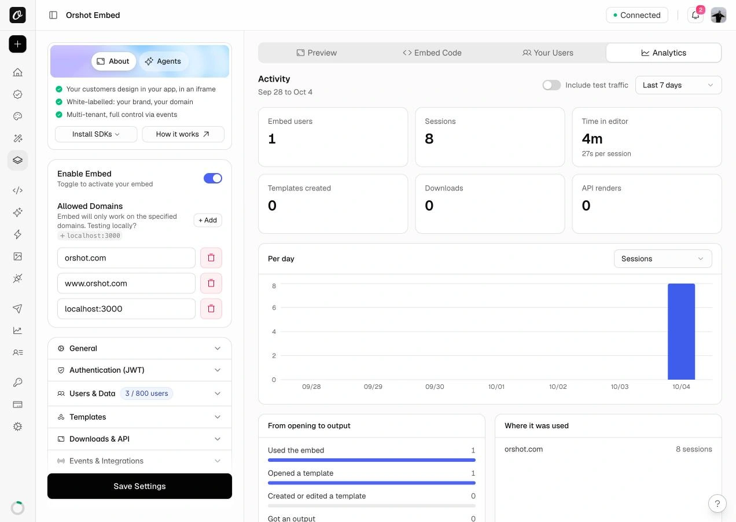Screen dimensions: 736x522
Task: Click the Embed users stat card
Action: click(x=333, y=137)
